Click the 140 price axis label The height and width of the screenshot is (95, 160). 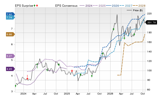pos(149,52)
